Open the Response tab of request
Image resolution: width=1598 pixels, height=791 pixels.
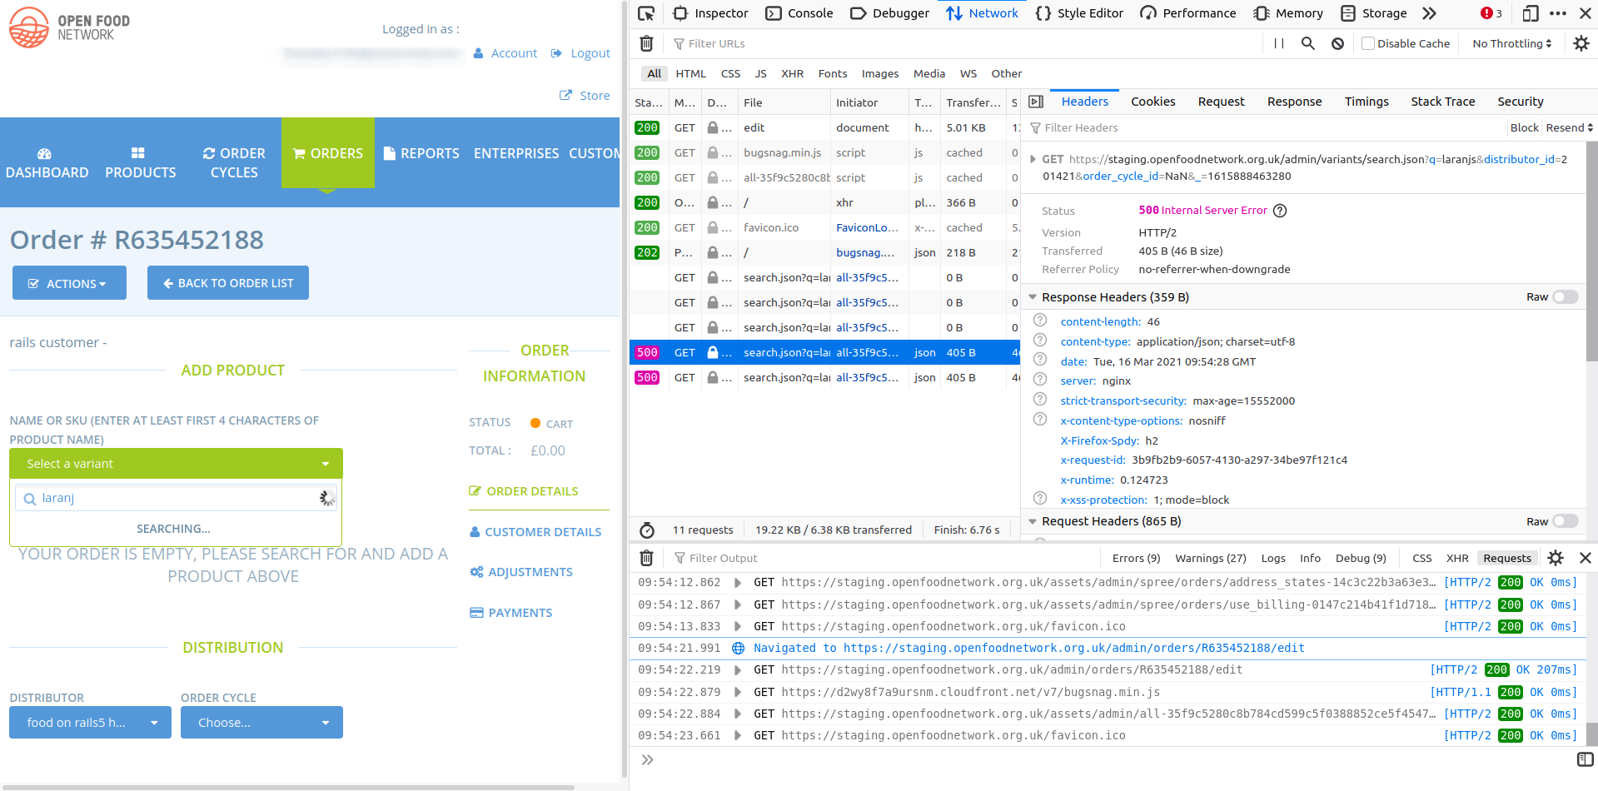(1294, 102)
